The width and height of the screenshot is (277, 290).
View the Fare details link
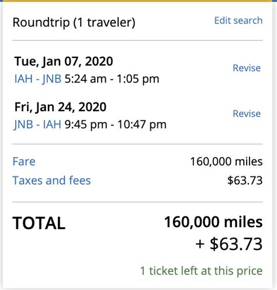[x=24, y=162]
